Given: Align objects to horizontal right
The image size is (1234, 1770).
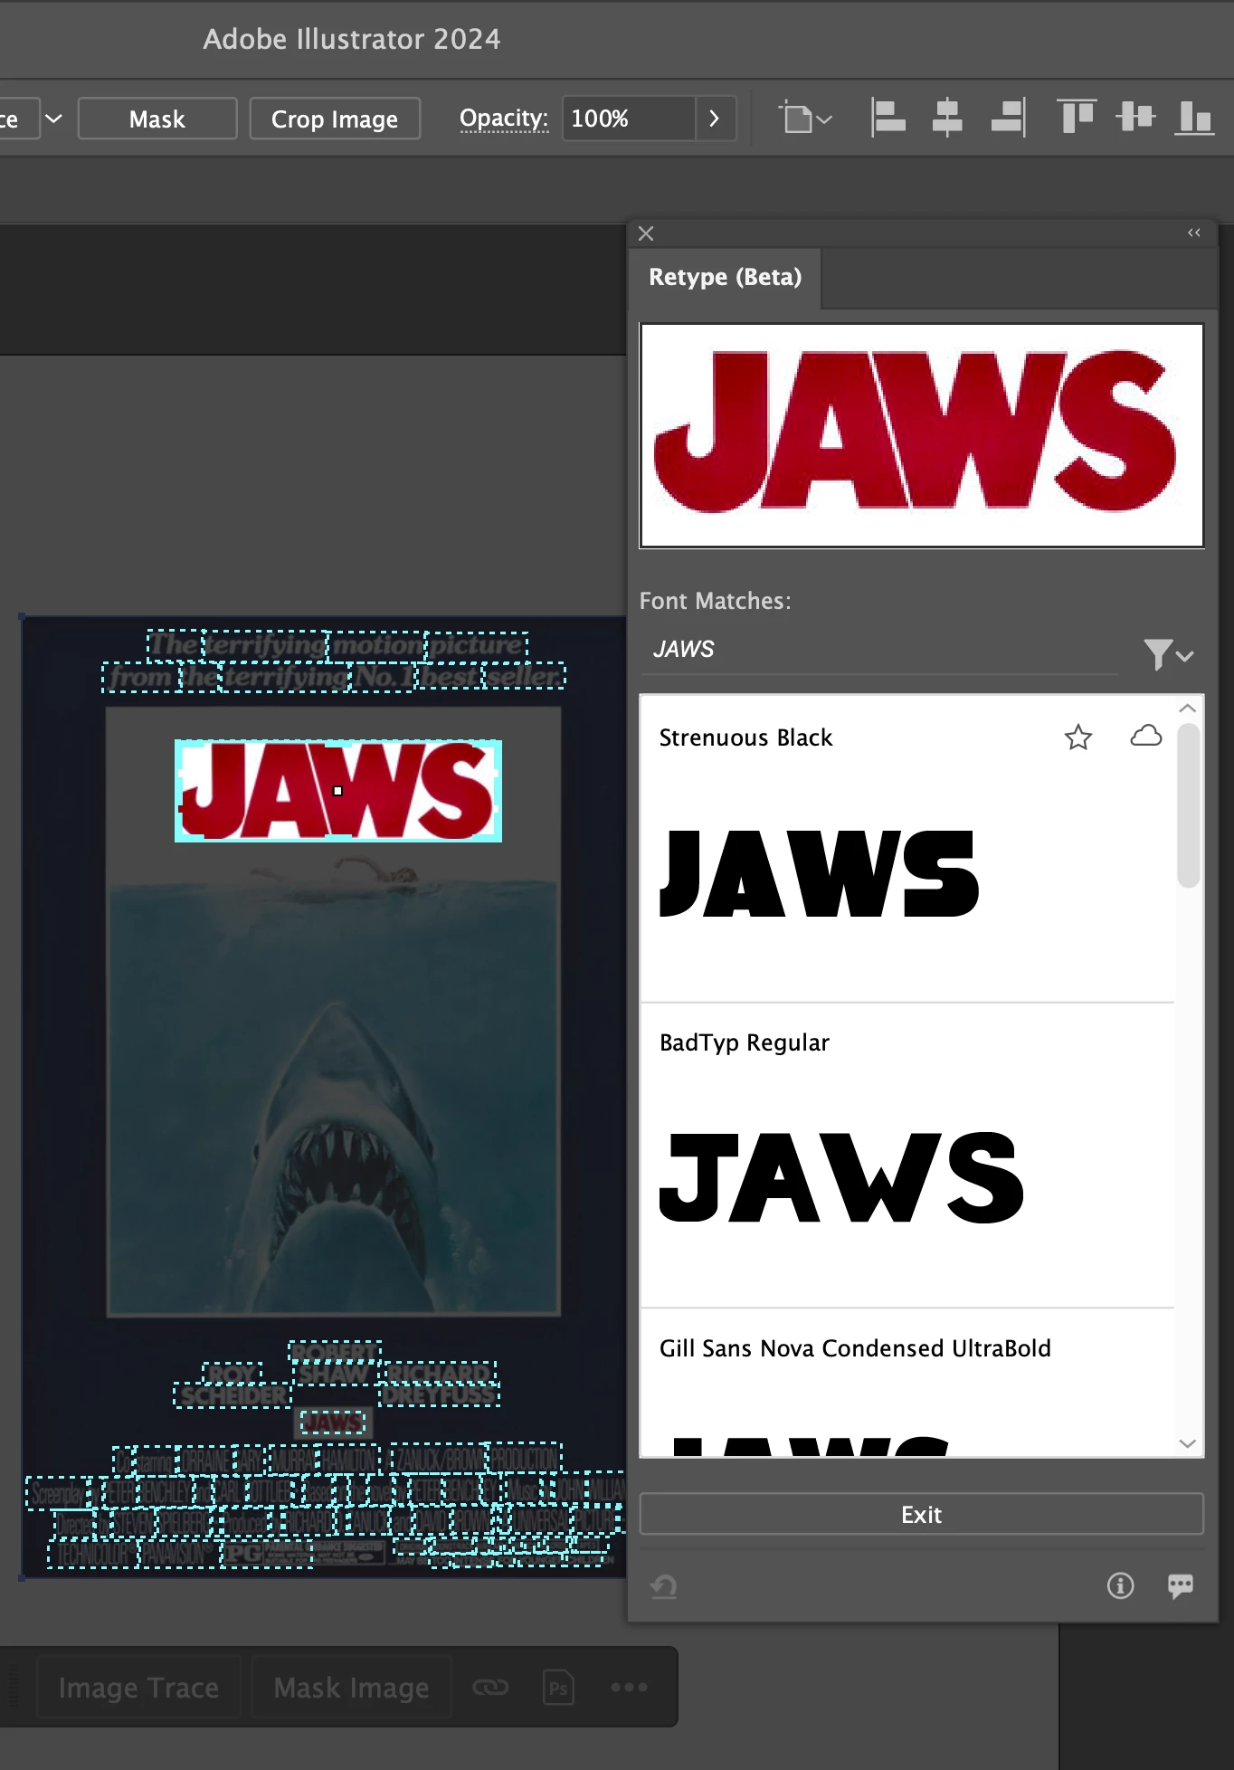Looking at the screenshot, I should pyautogui.click(x=1009, y=118).
